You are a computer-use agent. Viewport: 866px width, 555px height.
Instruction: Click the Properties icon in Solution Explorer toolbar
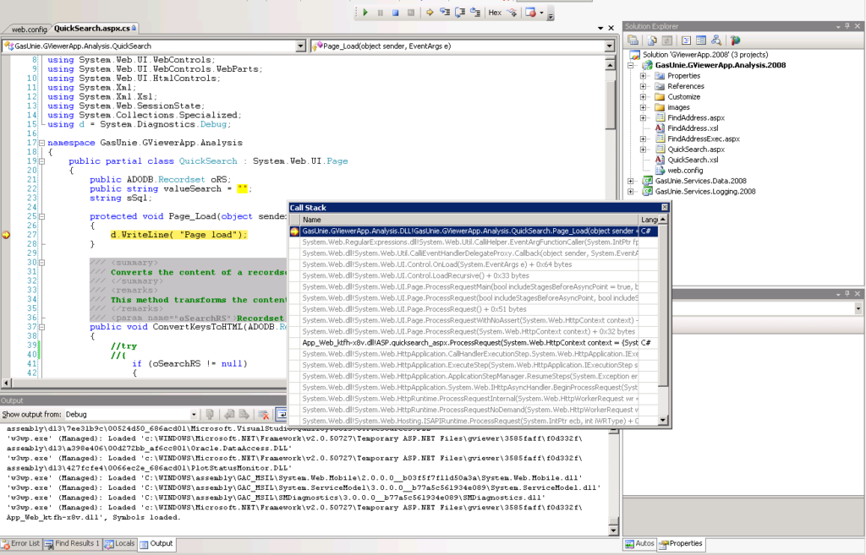pos(633,40)
